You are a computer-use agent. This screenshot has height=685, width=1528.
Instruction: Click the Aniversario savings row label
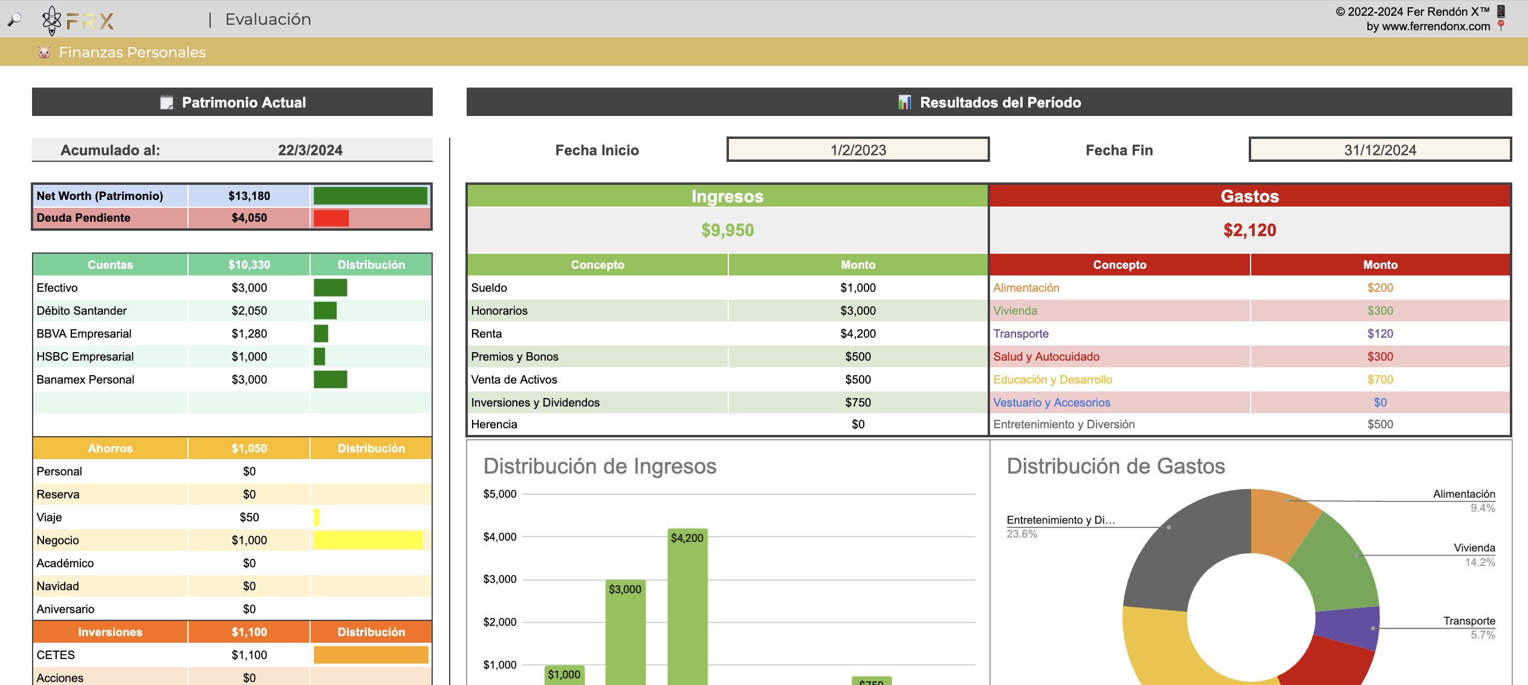click(x=65, y=609)
